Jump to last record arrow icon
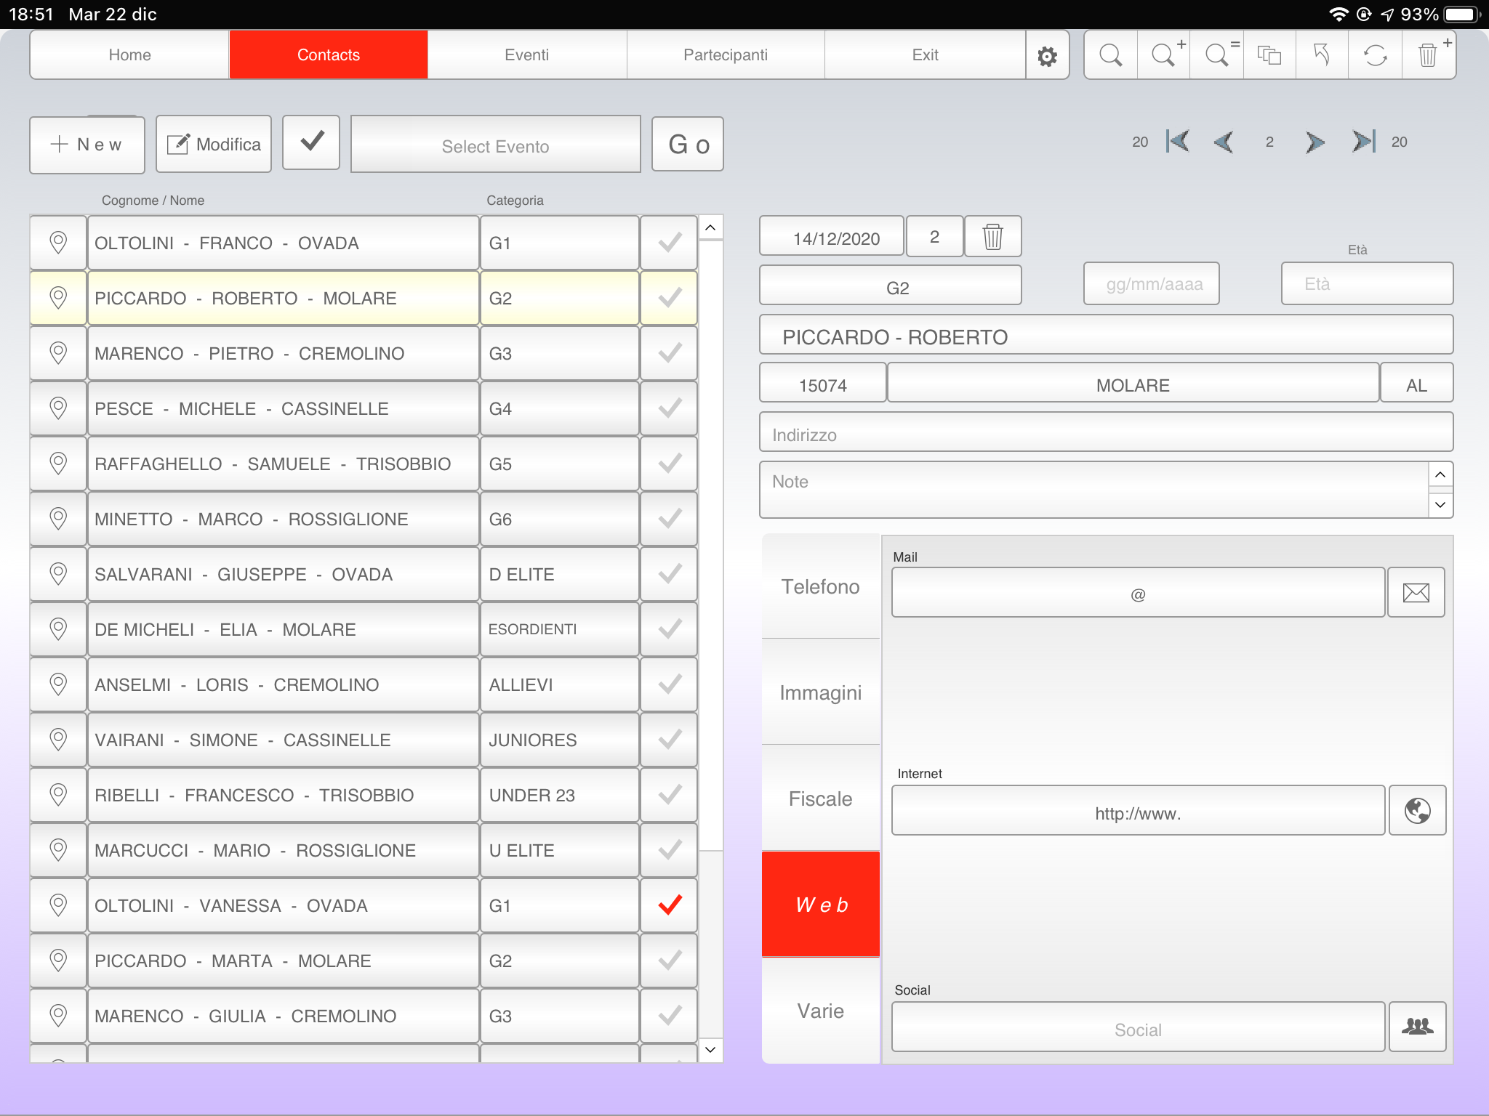 [x=1363, y=142]
